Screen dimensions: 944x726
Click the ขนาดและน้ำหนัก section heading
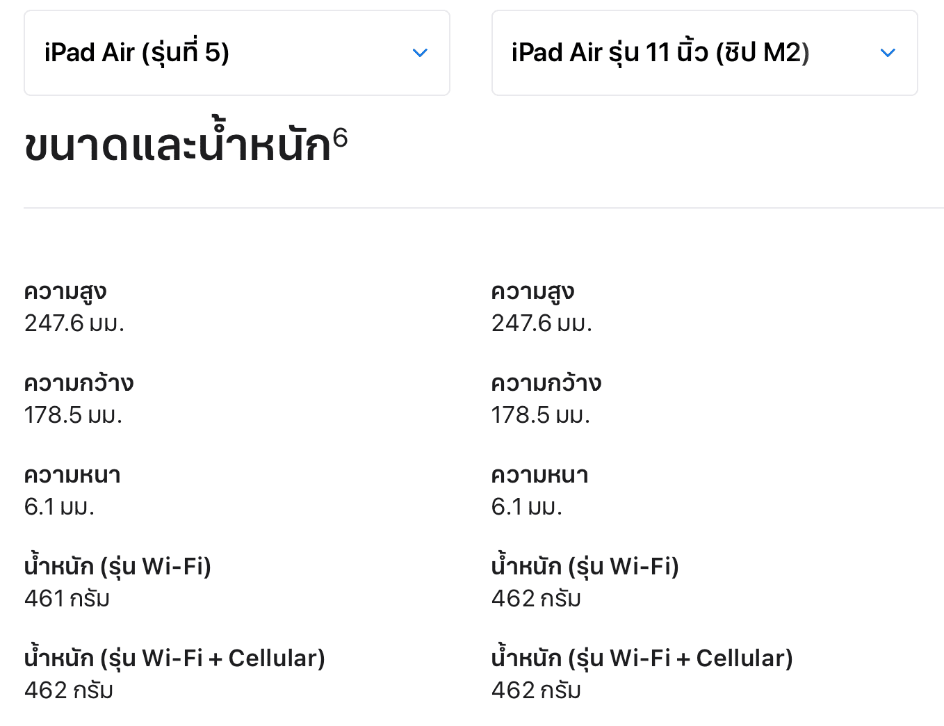[x=177, y=147]
